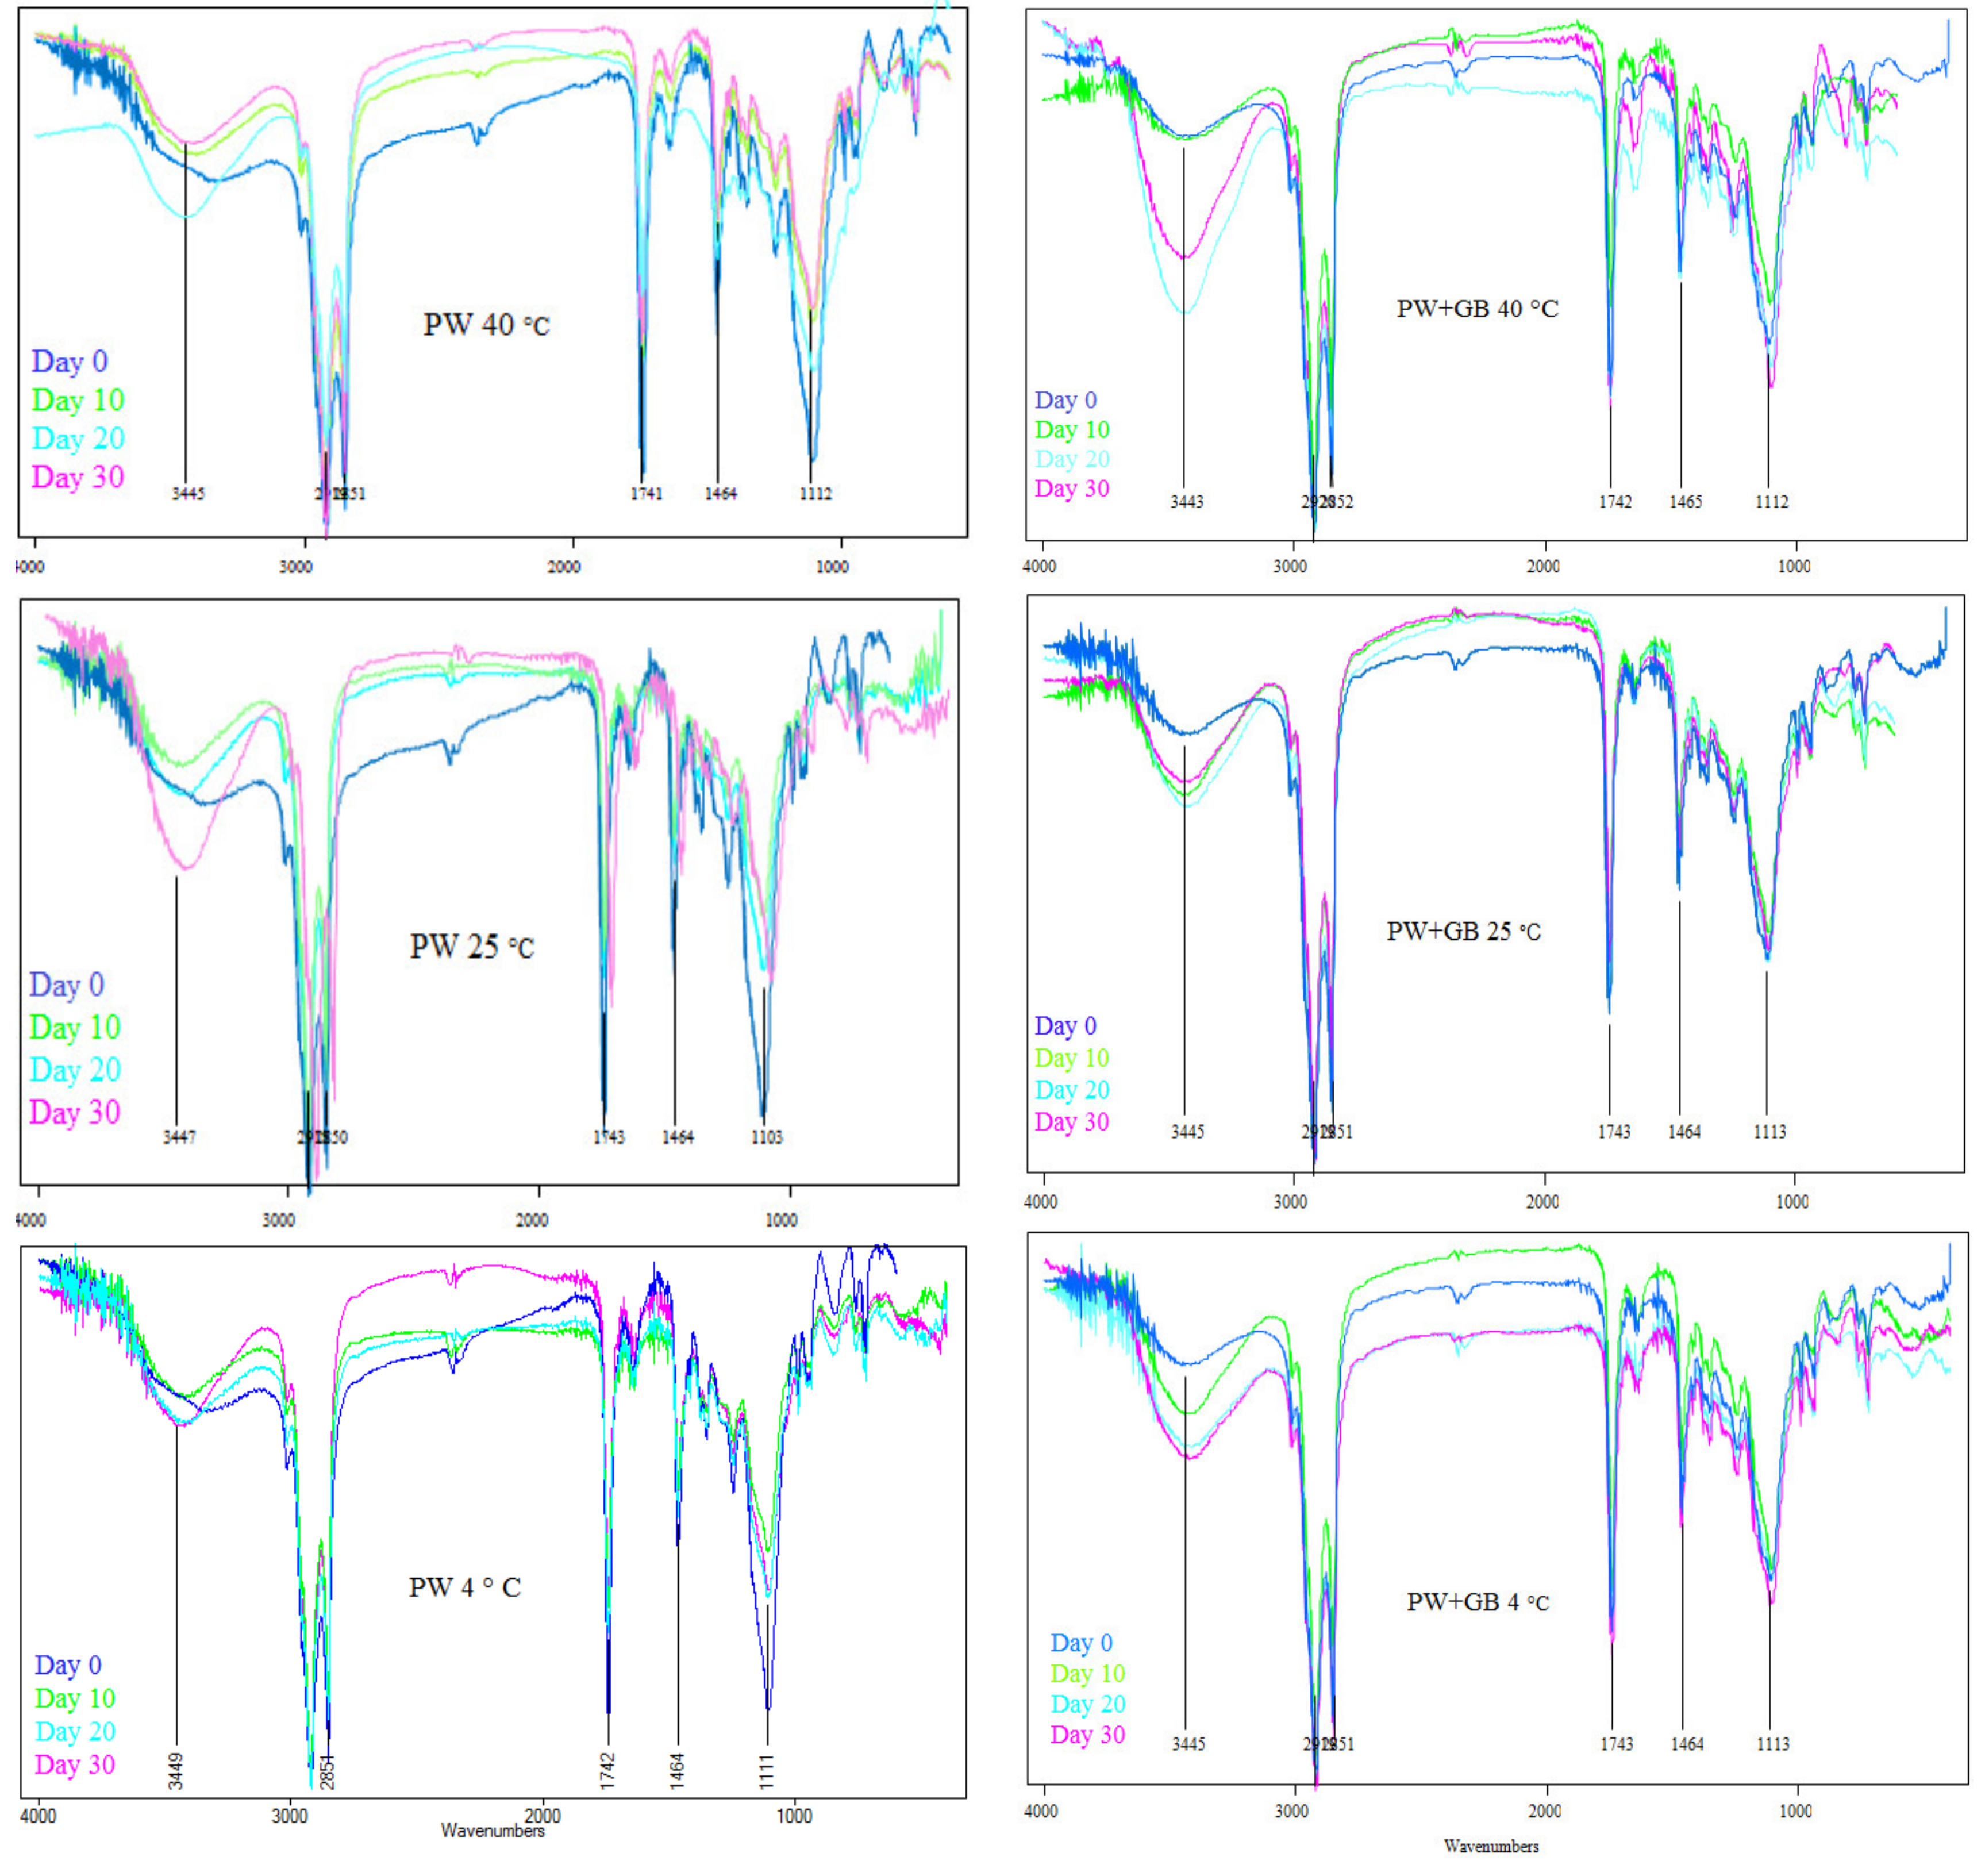Click the 1741 peak label
Image resolution: width=1985 pixels, height=1876 pixels.
click(646, 493)
